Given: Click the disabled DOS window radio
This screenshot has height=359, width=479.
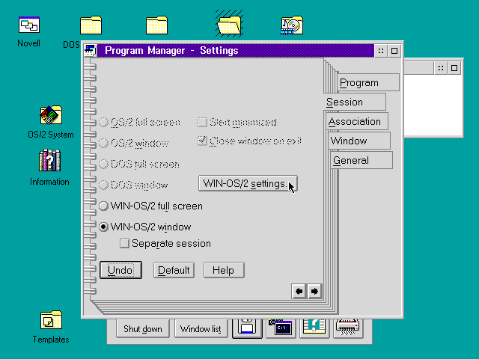Looking at the screenshot, I should [x=104, y=185].
